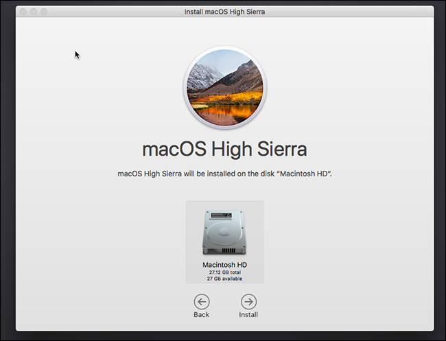Viewport: 446px width, 341px height.
Task: Click the "27 GB available" text
Action: tap(224, 279)
